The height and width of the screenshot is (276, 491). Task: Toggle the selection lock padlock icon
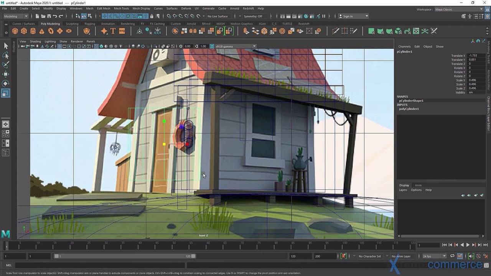[x=152, y=16]
